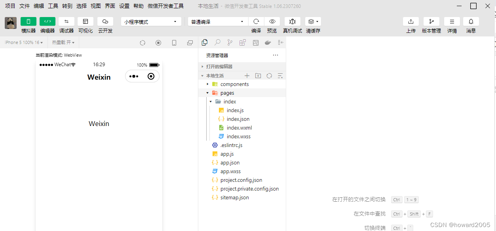Screen dimensions: 496x231
Task: Open the 转到 menu
Action: click(67, 6)
